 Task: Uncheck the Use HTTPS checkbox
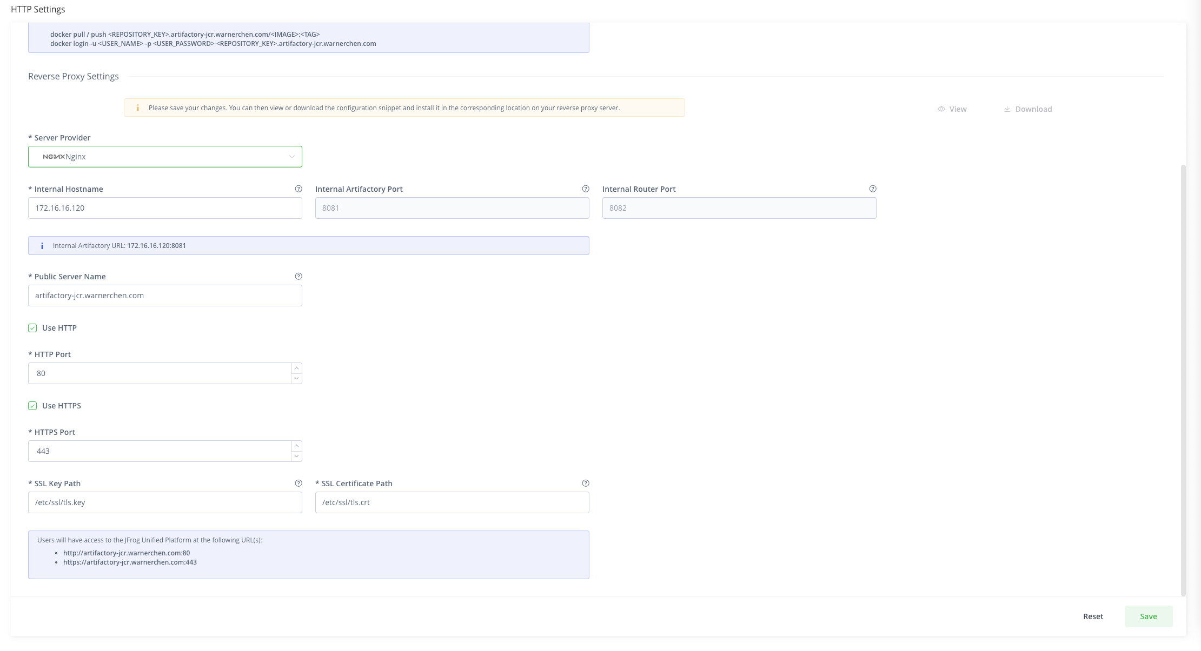coord(32,406)
